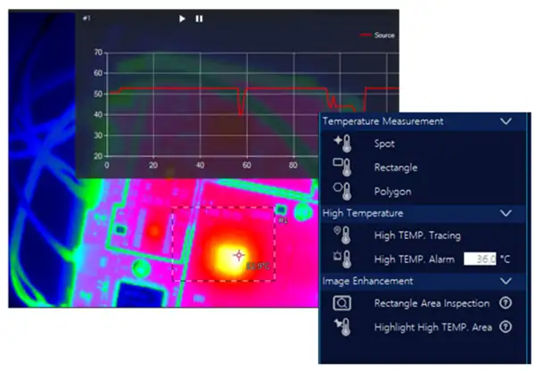Click the Temperature Measurement header text
The width and height of the screenshot is (535, 371).
383,121
